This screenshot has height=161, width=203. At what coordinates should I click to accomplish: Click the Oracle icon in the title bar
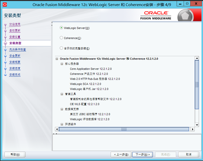click(x=5, y=4)
